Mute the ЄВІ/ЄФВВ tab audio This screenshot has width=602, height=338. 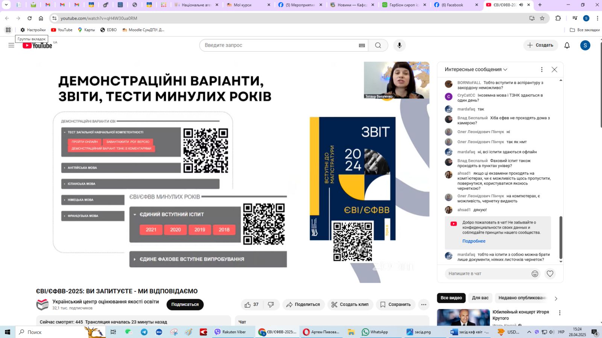[x=521, y=5]
